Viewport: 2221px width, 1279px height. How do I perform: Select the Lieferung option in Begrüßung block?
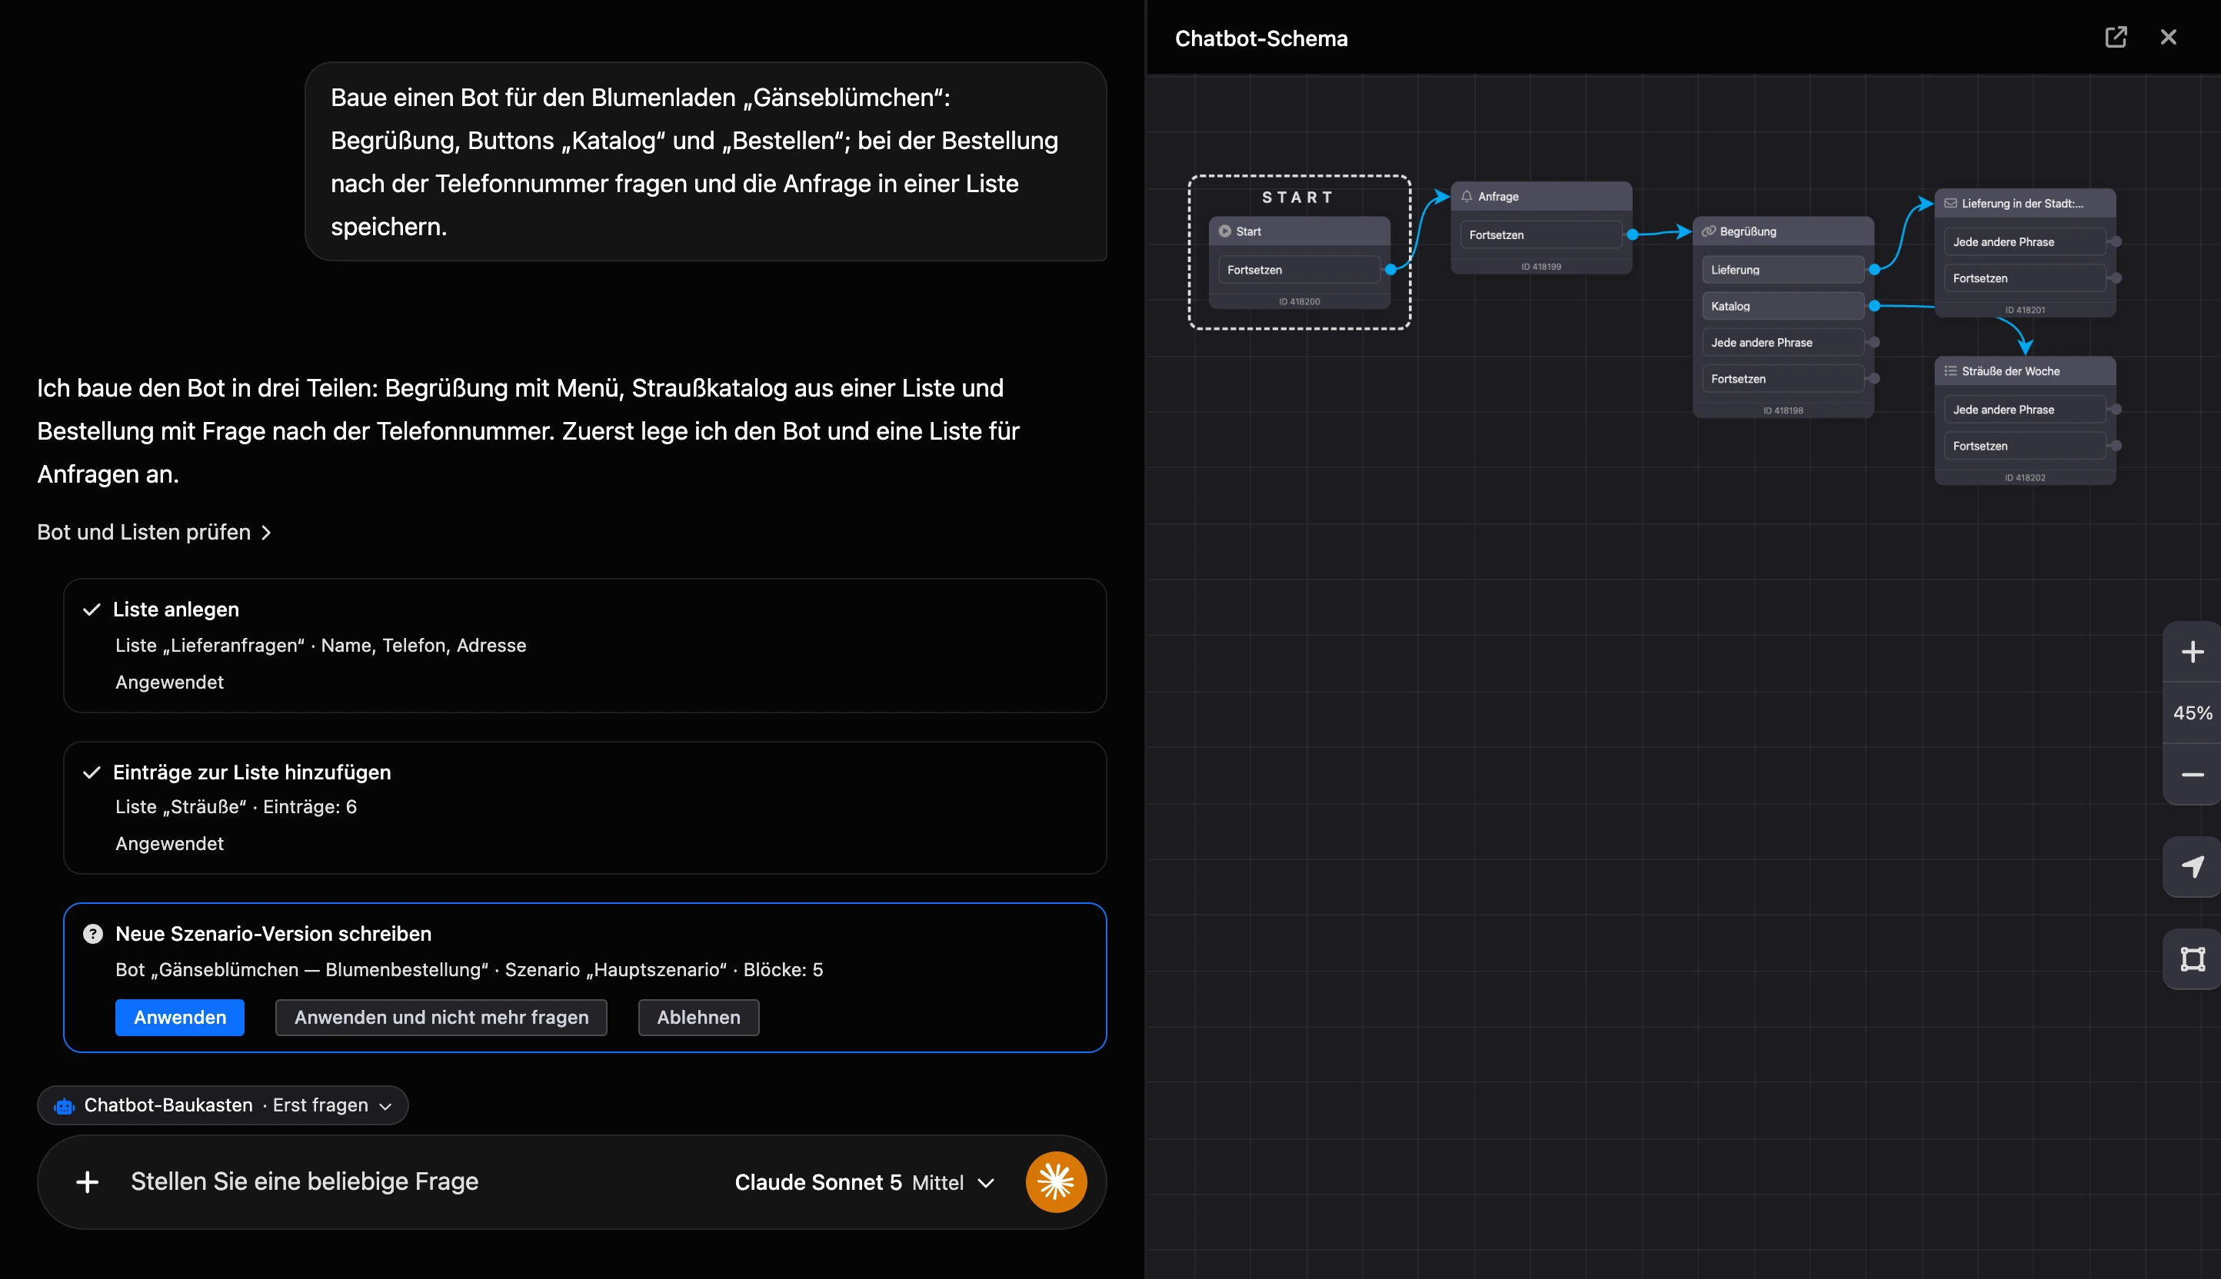coord(1783,270)
